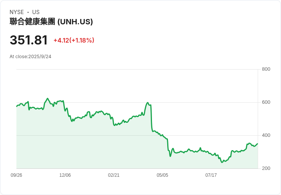Select the 12/06 date on the time axis
Image resolution: width=281 pixels, height=195 pixels.
click(65, 175)
